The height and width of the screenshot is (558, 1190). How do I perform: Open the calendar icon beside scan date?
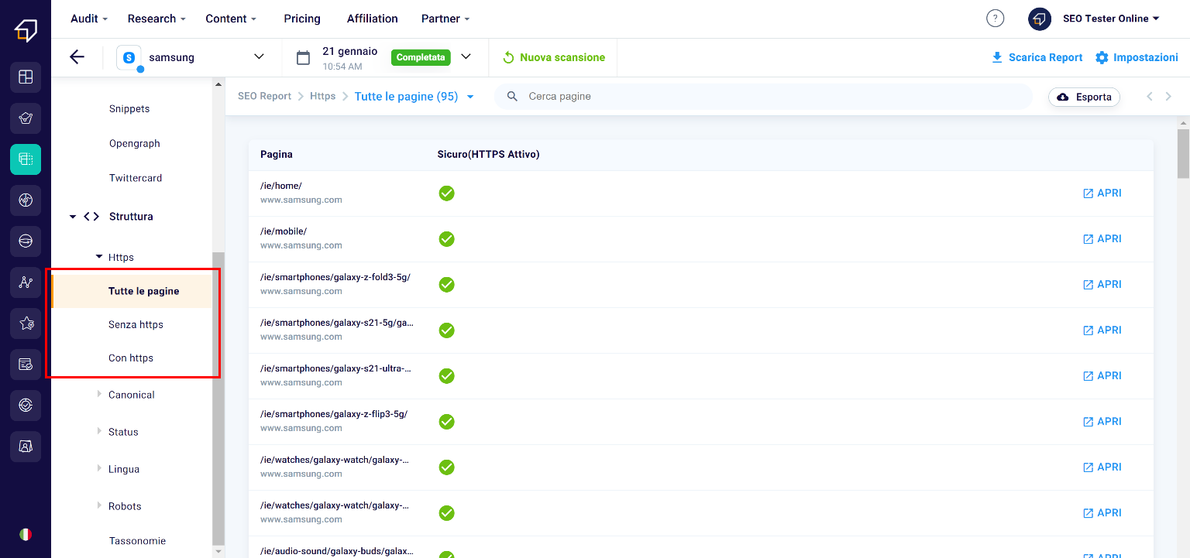pos(304,57)
